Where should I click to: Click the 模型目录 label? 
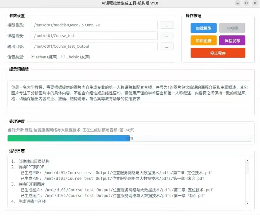tap(16, 25)
